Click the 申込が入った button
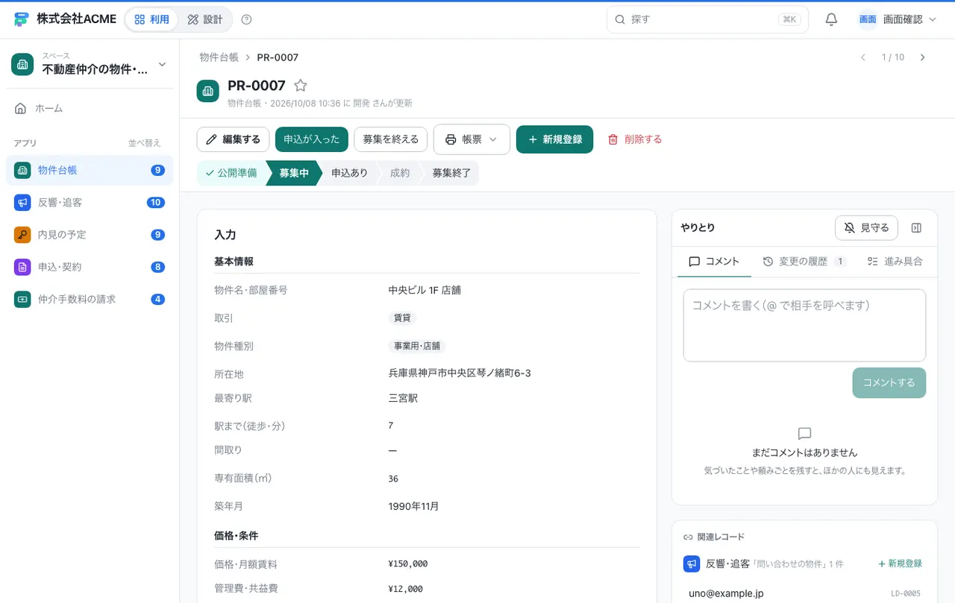The image size is (955, 603). point(312,139)
